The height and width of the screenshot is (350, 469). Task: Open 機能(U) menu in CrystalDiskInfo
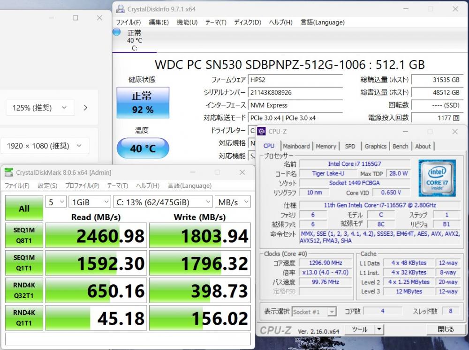tap(187, 22)
